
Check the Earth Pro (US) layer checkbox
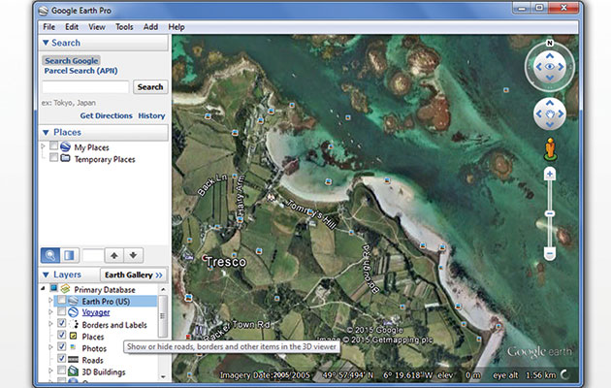click(61, 301)
